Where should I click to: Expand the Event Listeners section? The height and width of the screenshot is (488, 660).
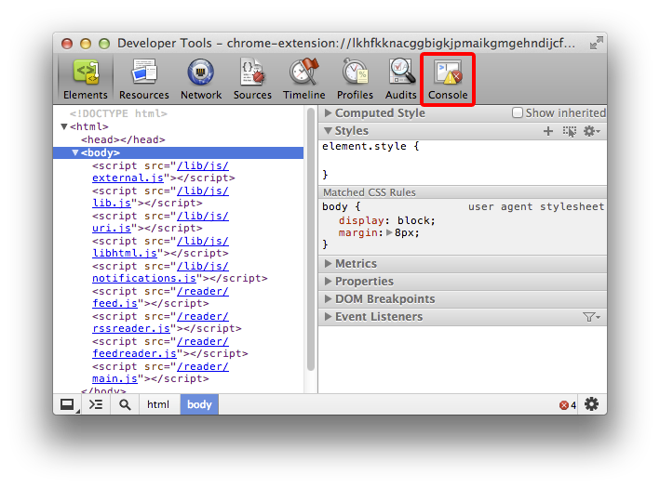[328, 317]
